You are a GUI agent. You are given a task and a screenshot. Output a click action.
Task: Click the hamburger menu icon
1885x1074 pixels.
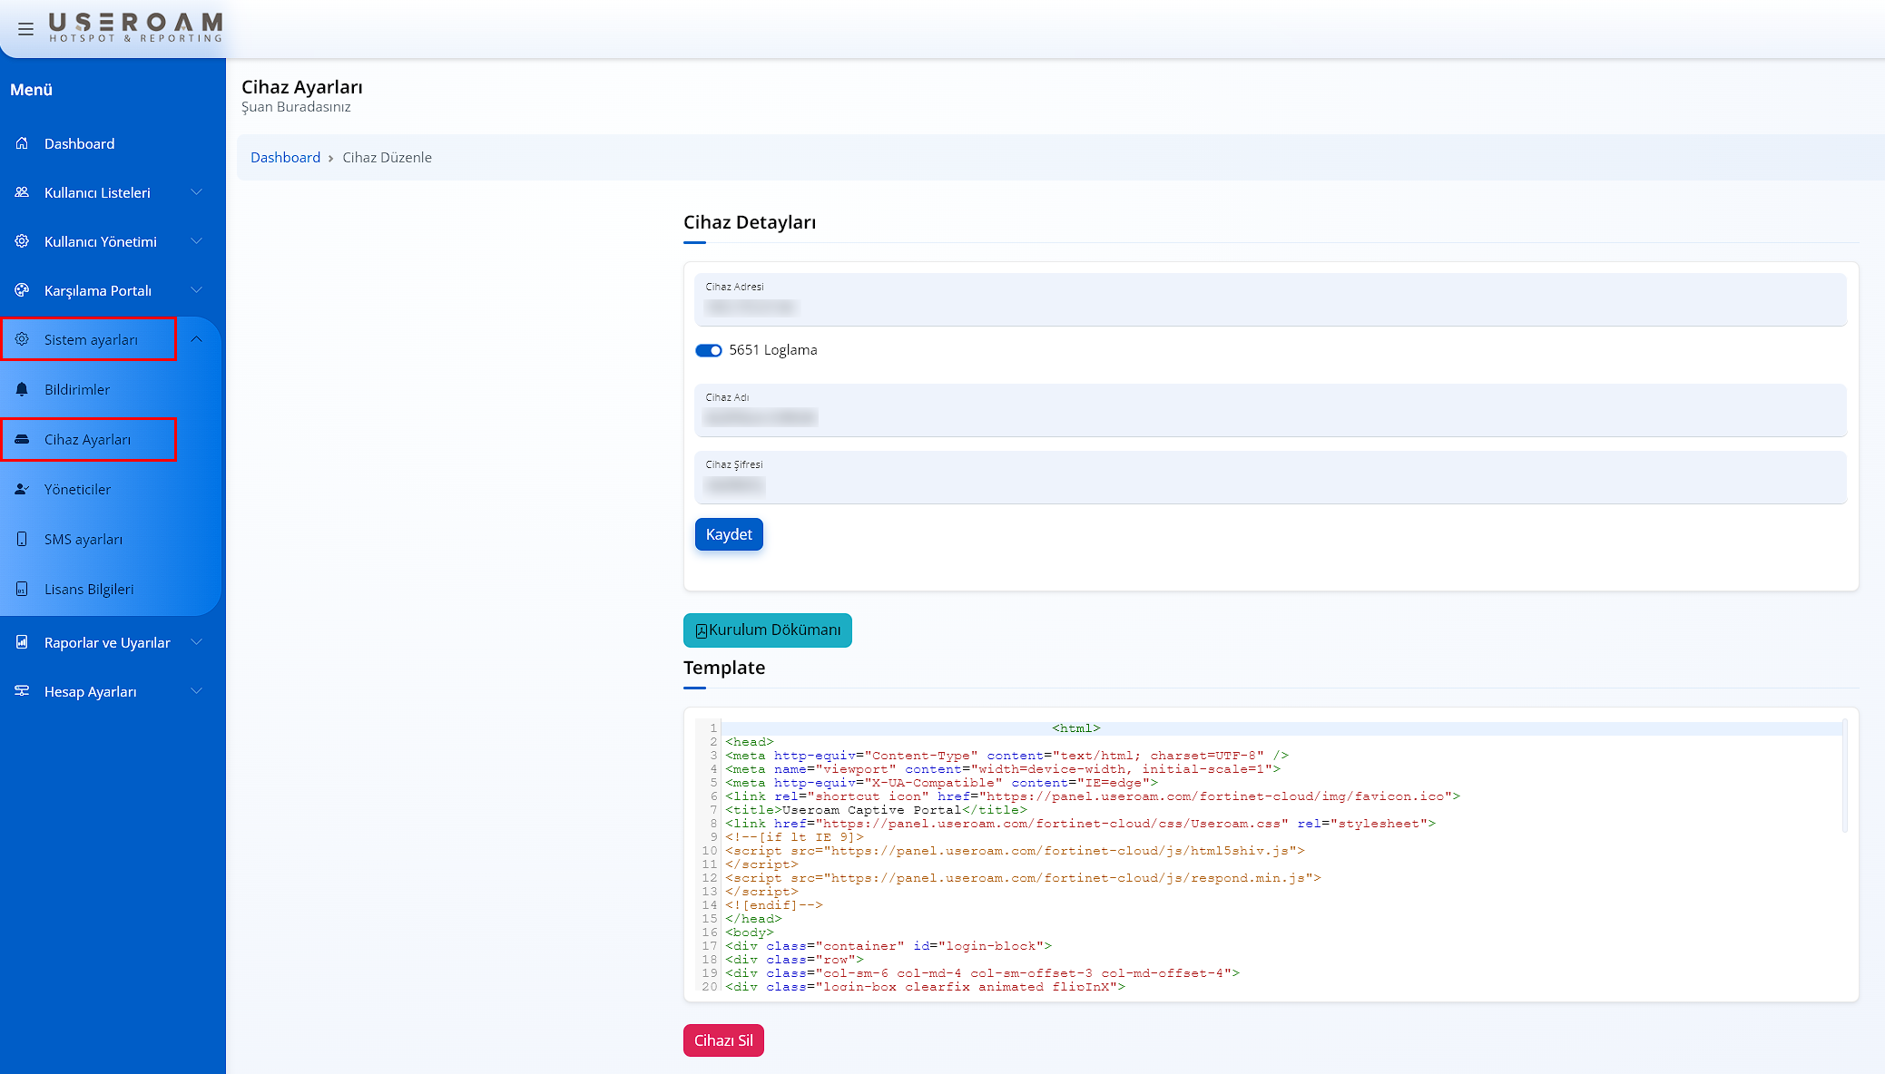coord(25,29)
